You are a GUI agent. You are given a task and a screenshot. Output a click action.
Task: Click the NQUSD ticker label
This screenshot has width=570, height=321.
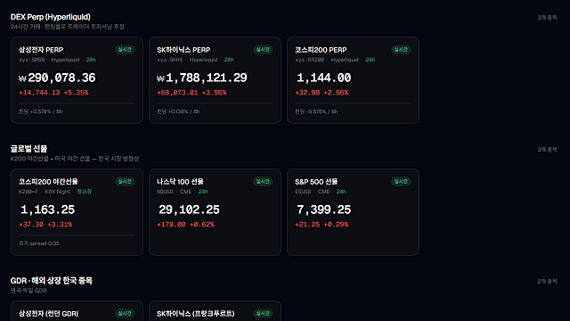point(165,192)
